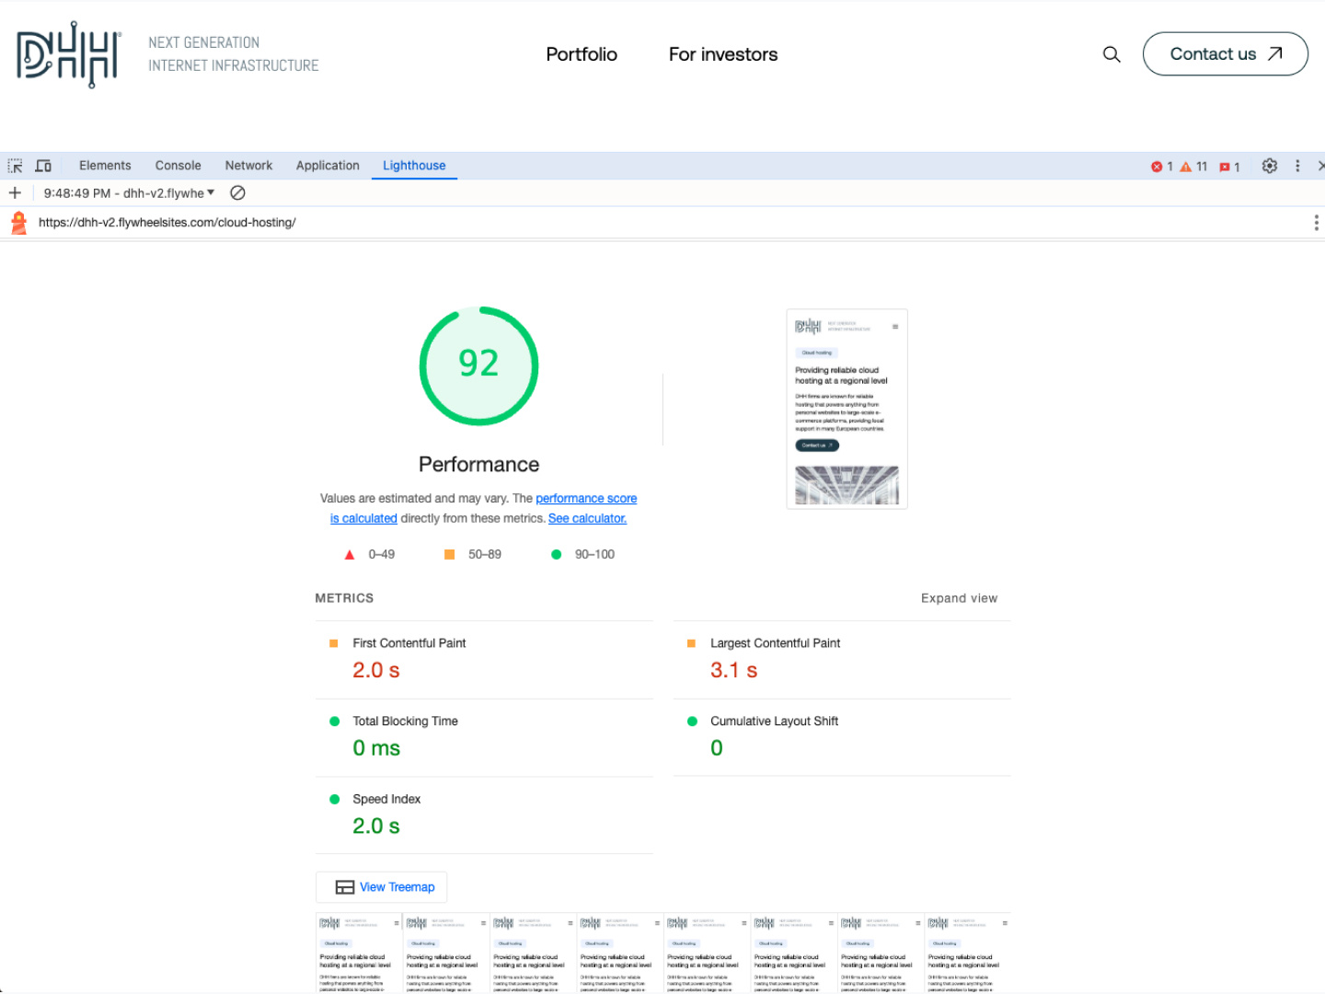The height and width of the screenshot is (994, 1325).
Task: Open the DevTools three-dot customize menu
Action: [x=1297, y=166]
